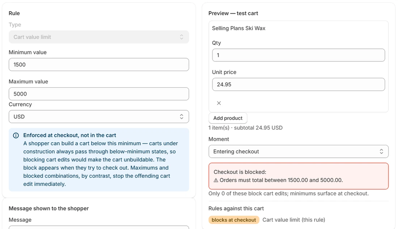This screenshot has height=229, width=398.
Task: Click the warning triangle in blocked message
Action: point(216,180)
